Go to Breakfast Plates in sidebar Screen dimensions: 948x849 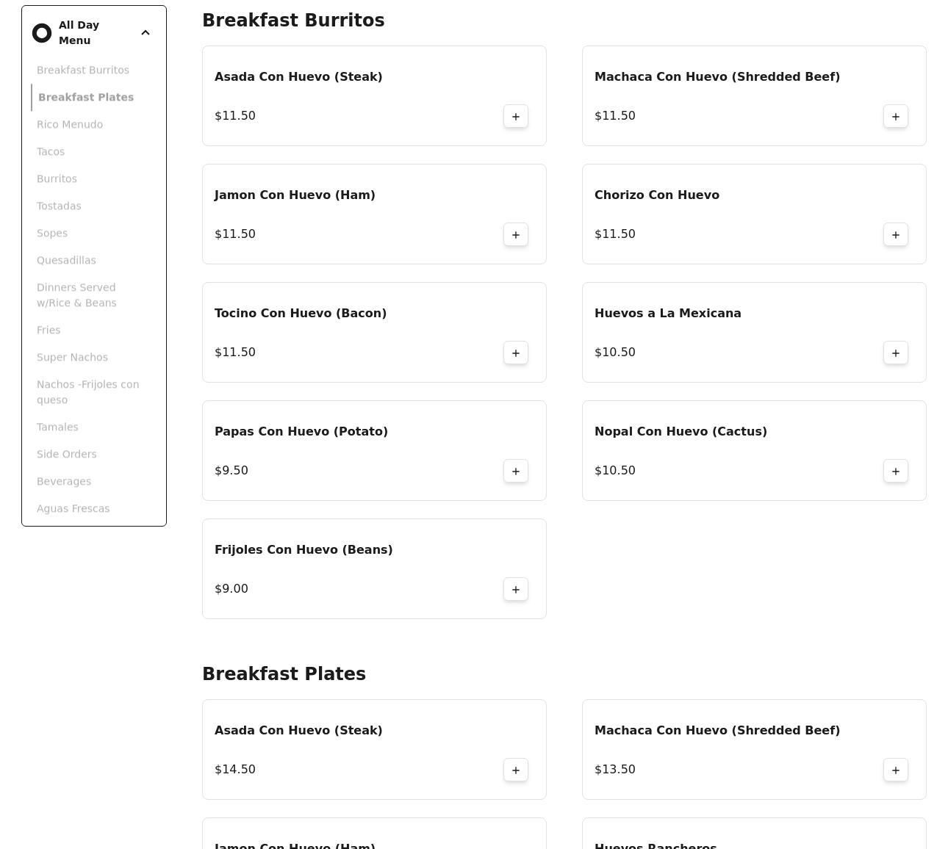click(86, 97)
